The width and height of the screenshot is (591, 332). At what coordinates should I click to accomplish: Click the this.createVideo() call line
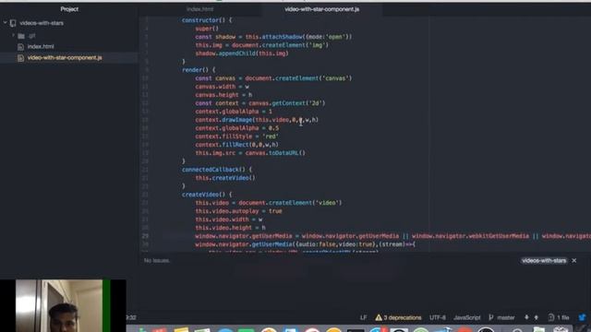pos(225,178)
